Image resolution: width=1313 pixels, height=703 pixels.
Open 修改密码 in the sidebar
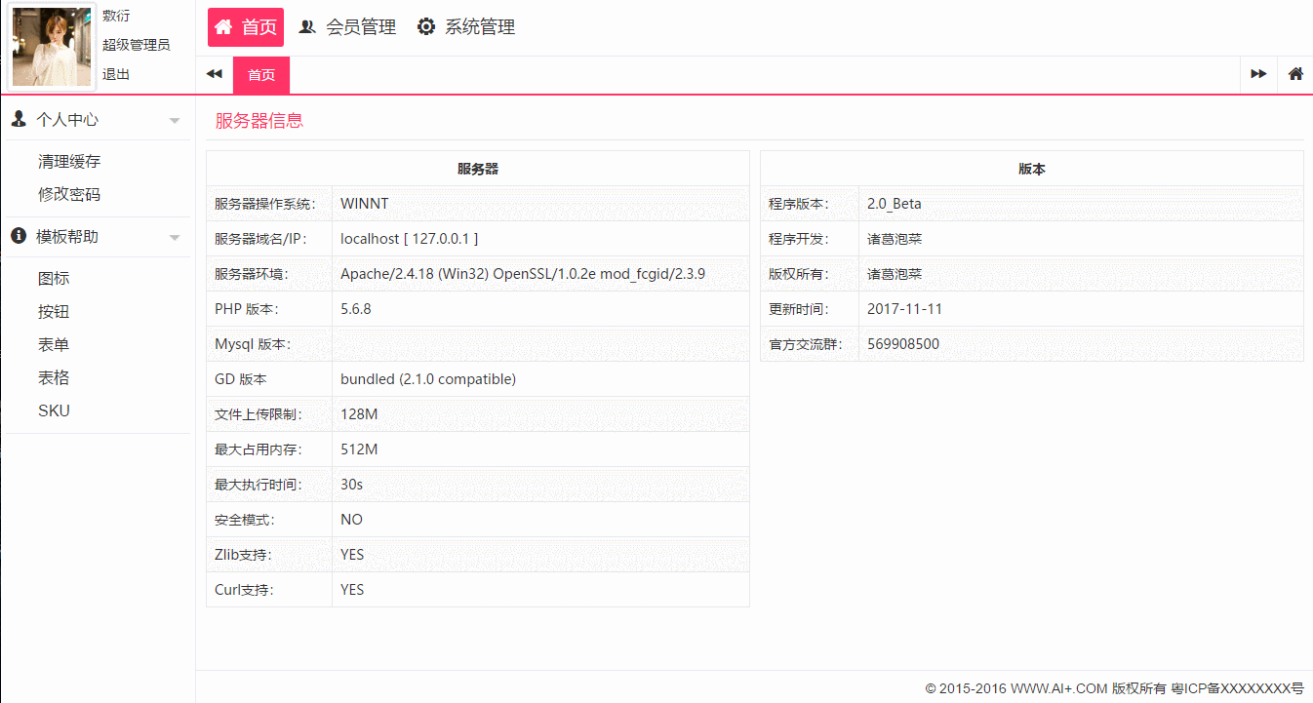(x=69, y=195)
